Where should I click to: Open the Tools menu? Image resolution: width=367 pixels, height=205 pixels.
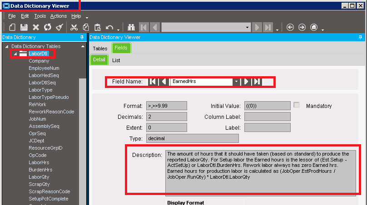(x=40, y=16)
